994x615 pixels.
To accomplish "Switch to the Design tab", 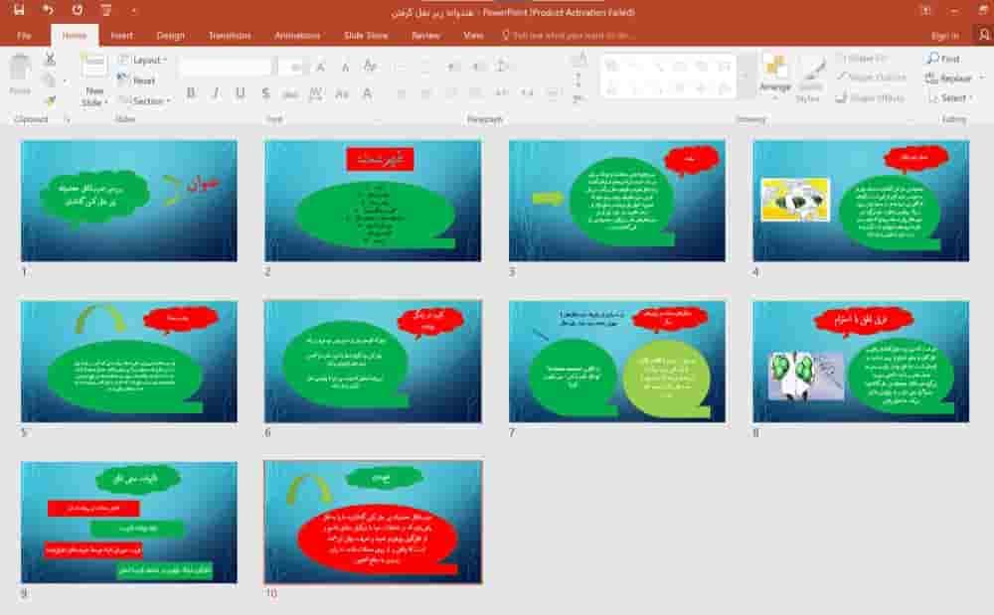I will pyautogui.click(x=171, y=36).
